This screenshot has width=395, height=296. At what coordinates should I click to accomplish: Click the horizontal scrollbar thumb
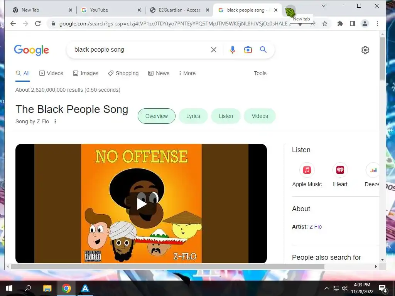pyautogui.click(x=168, y=266)
